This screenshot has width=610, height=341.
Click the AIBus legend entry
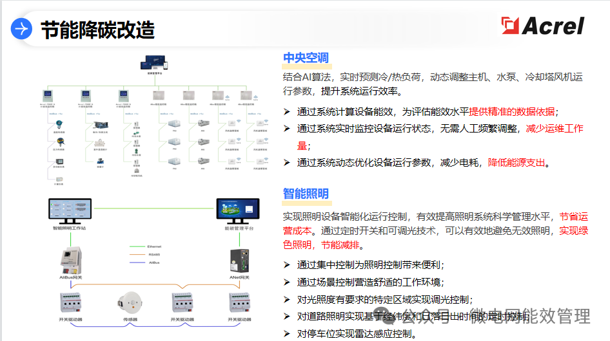pos(144,263)
